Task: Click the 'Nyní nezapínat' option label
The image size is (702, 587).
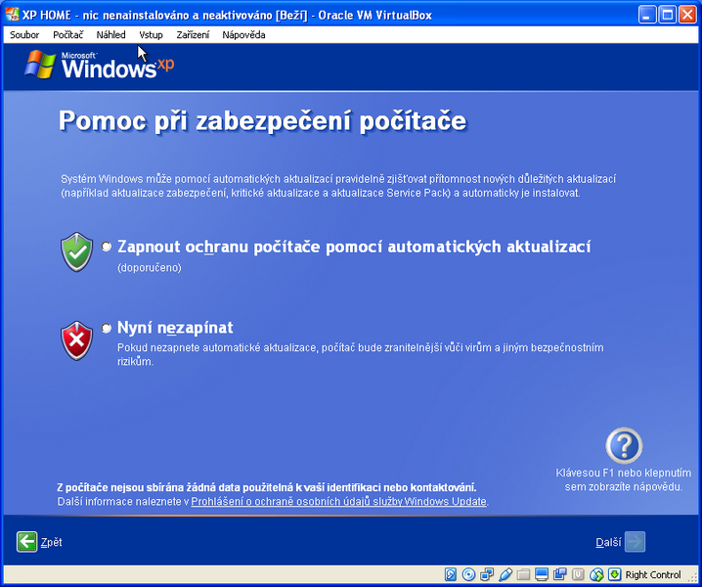Action: [175, 328]
